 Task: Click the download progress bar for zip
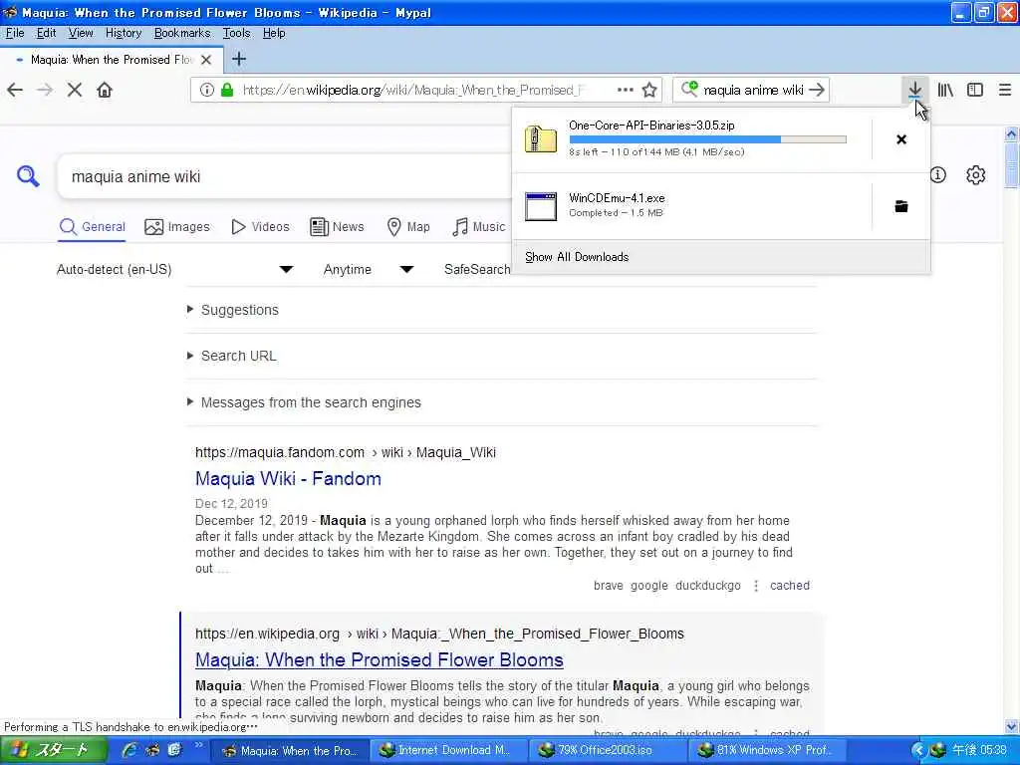point(708,139)
